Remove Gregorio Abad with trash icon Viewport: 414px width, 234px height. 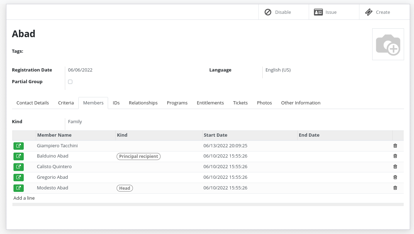pos(395,177)
